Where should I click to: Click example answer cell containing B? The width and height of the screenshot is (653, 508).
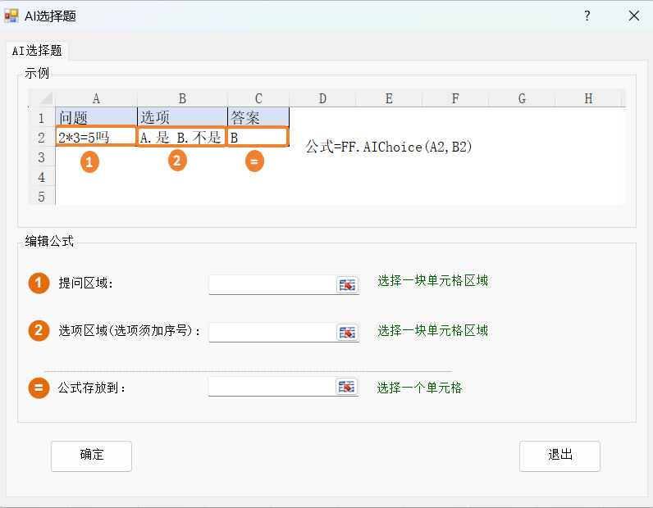coord(258,137)
